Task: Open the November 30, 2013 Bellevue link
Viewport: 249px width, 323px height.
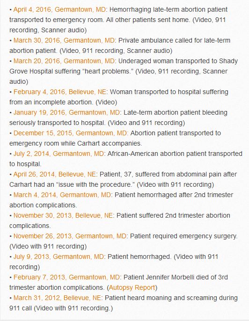Action: (63, 215)
